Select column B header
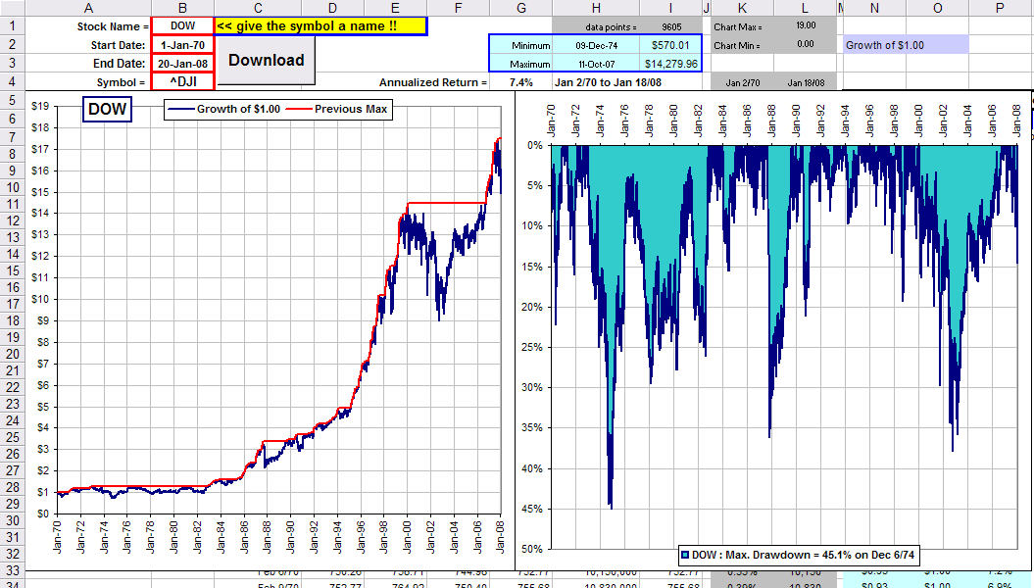1034x588 pixels. pyautogui.click(x=182, y=8)
